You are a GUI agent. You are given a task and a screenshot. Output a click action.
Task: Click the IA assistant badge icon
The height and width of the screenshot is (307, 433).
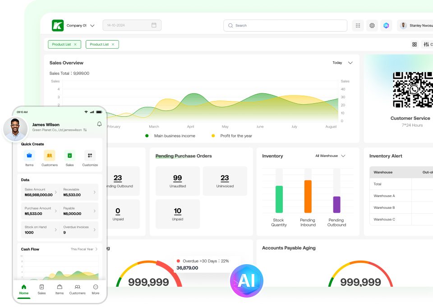[x=386, y=25]
